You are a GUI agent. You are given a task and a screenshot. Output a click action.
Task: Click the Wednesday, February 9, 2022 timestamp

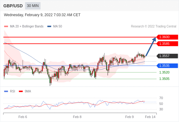pos(42,15)
